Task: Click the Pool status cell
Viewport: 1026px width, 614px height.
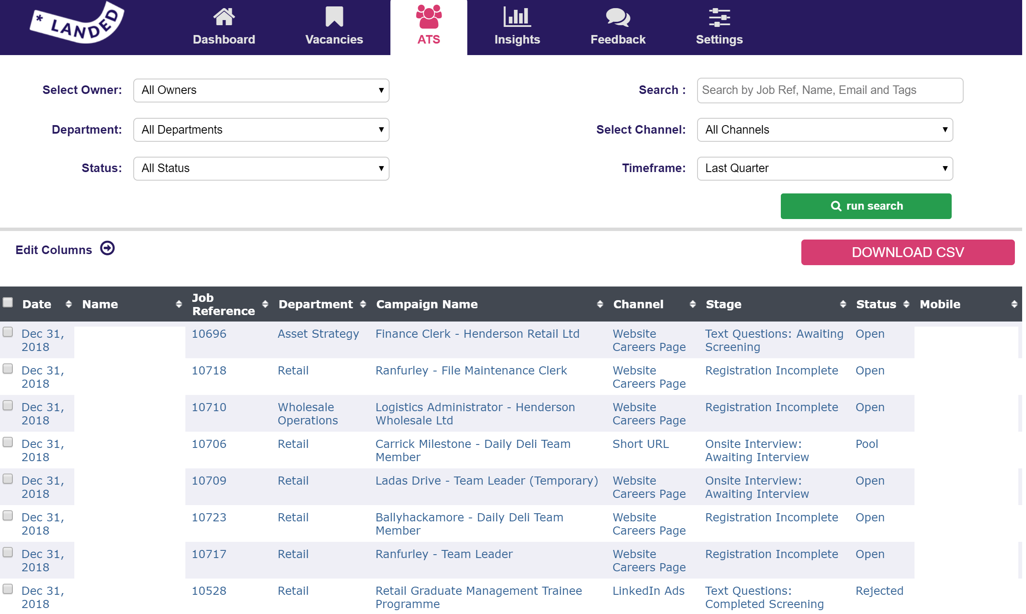Action: [867, 444]
